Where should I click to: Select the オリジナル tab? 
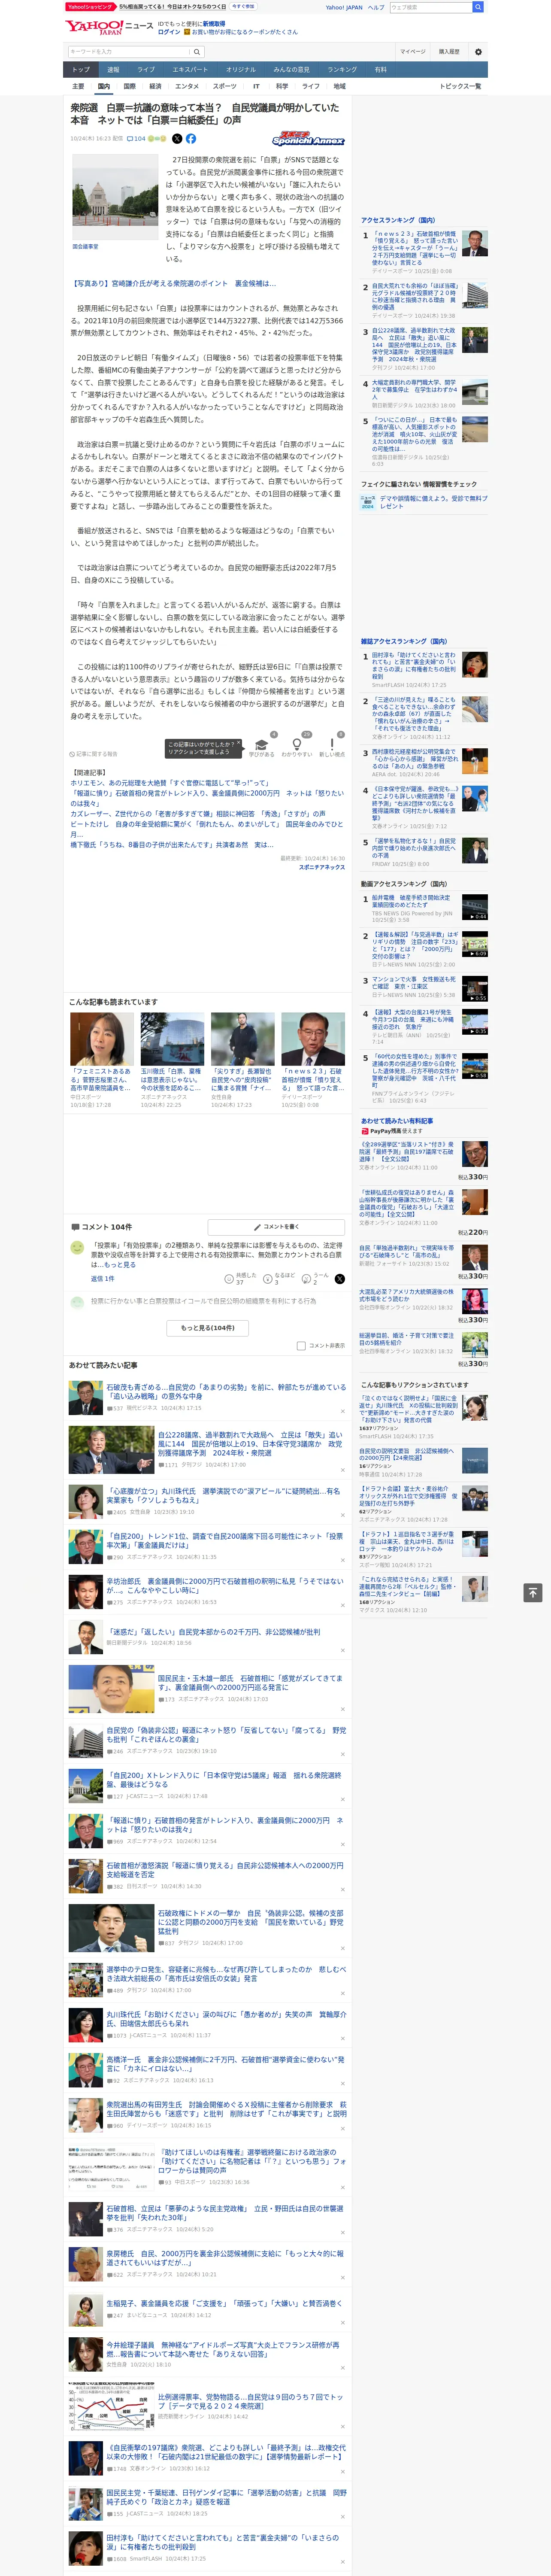point(241,70)
